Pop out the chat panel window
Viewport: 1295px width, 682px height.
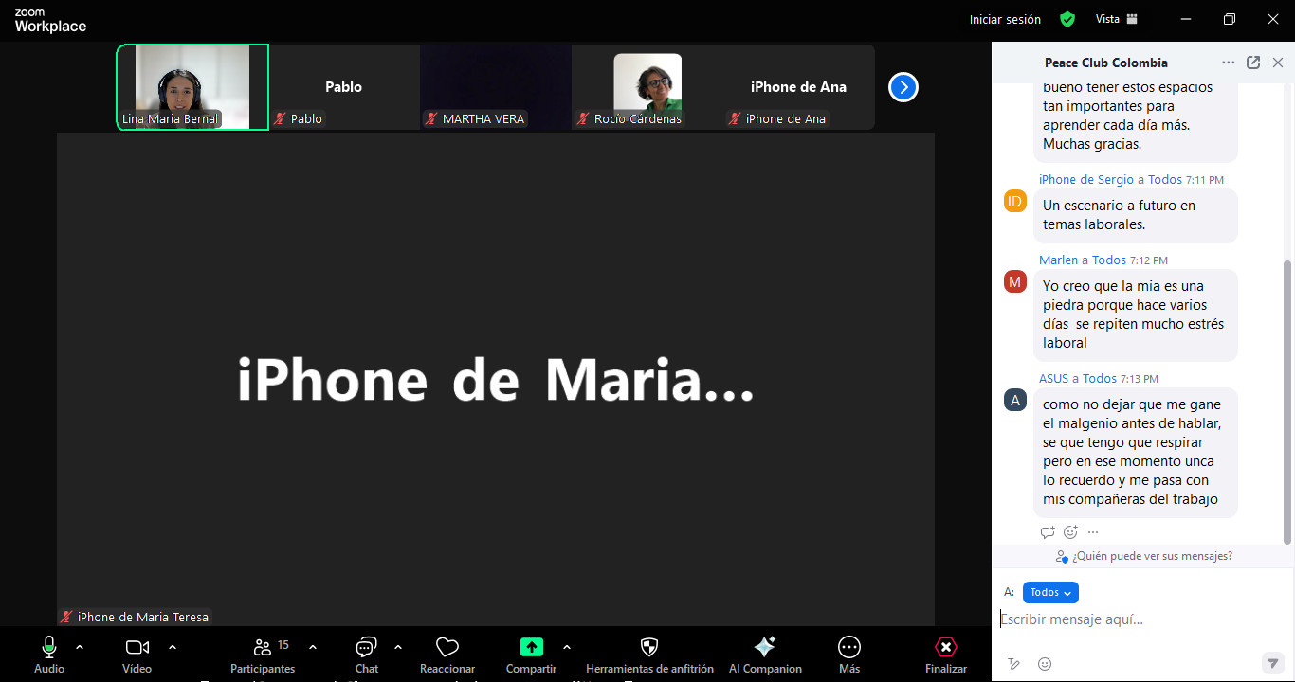pyautogui.click(x=1253, y=63)
